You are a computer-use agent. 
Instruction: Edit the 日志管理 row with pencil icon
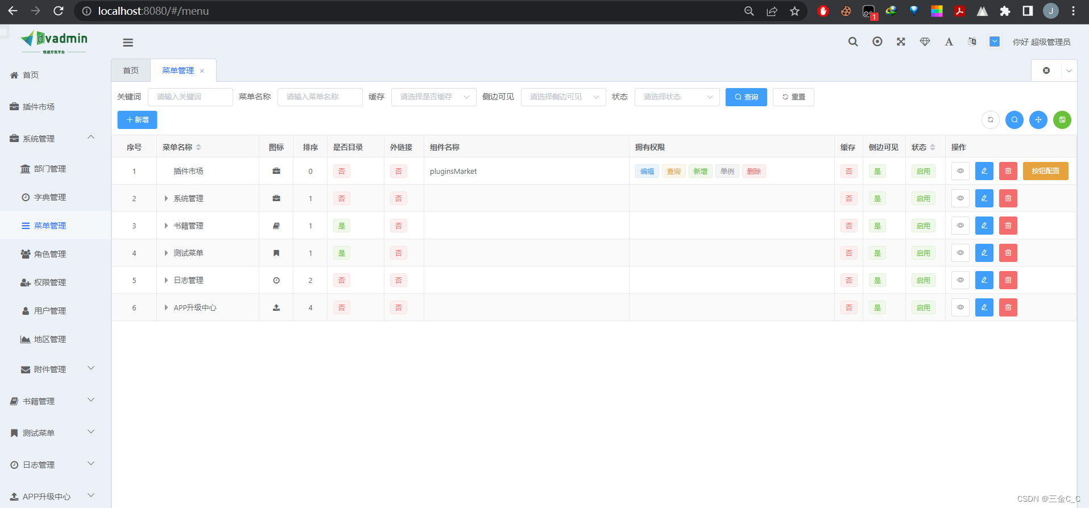[x=984, y=280]
